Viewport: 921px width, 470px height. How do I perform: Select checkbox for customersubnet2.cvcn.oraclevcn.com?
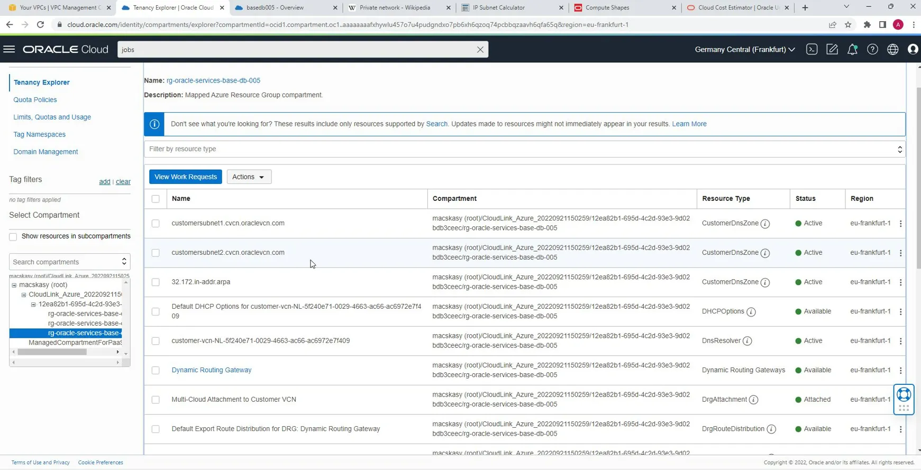coord(156,253)
